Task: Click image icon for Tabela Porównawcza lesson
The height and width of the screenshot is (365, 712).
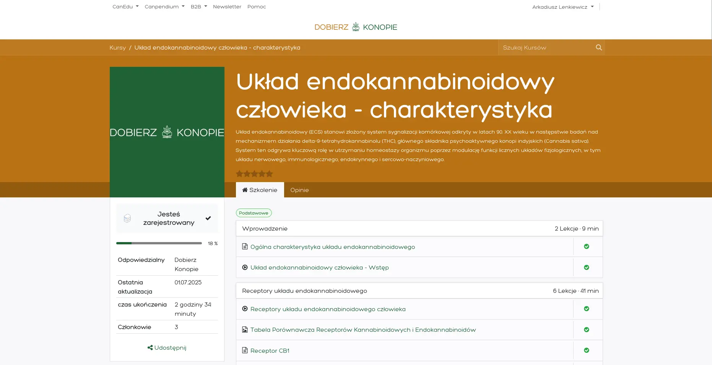Action: pos(245,330)
